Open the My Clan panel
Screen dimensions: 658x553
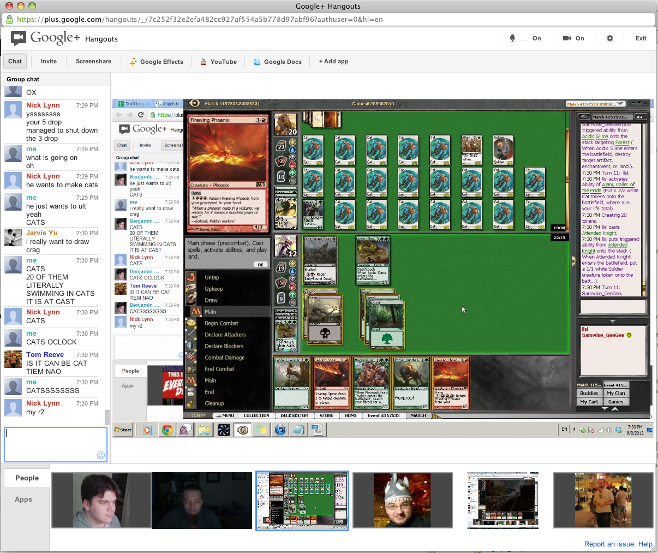click(616, 393)
